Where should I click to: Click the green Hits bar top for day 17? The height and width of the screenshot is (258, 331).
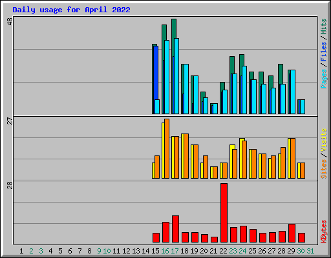pos(174,28)
